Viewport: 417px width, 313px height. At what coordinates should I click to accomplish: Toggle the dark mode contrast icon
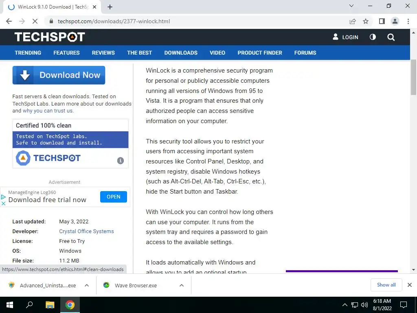point(373,37)
